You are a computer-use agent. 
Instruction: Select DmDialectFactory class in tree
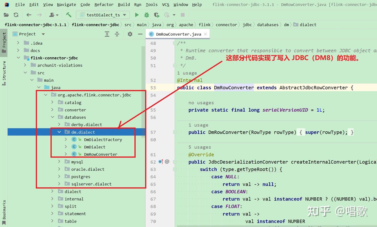pyautogui.click(x=103, y=140)
